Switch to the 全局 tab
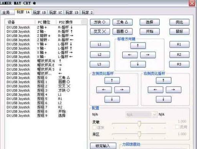Viewport: 197px width, 149px height. click(x=7, y=13)
